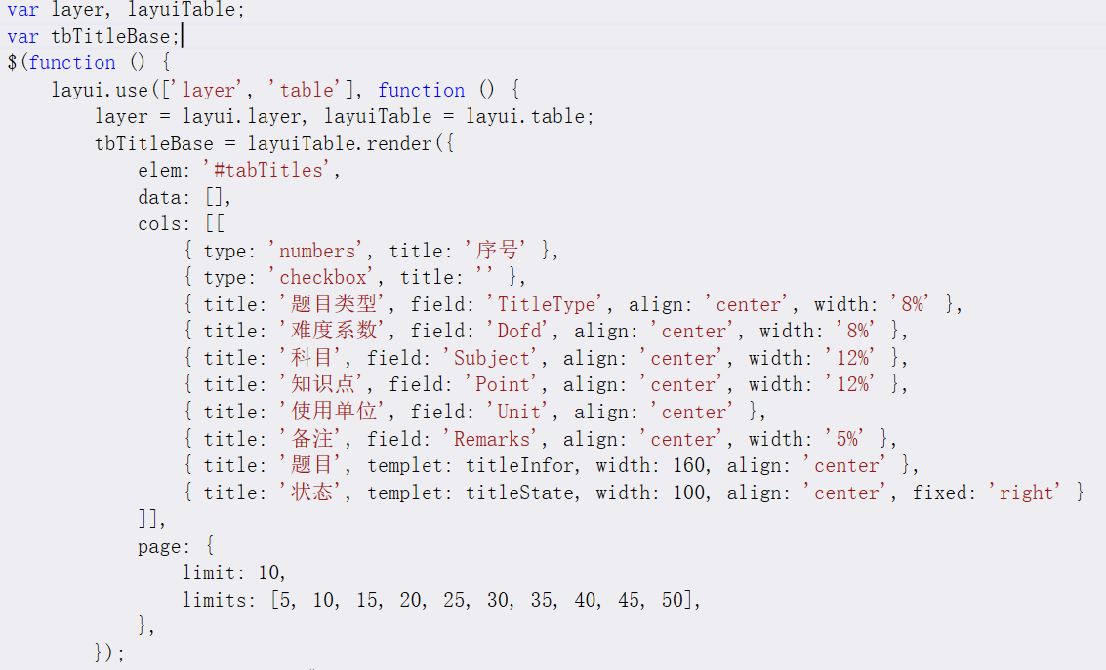Screen dimensions: 1106x670
Task: Click 'layuiTable.render' call text
Action: click(x=340, y=143)
